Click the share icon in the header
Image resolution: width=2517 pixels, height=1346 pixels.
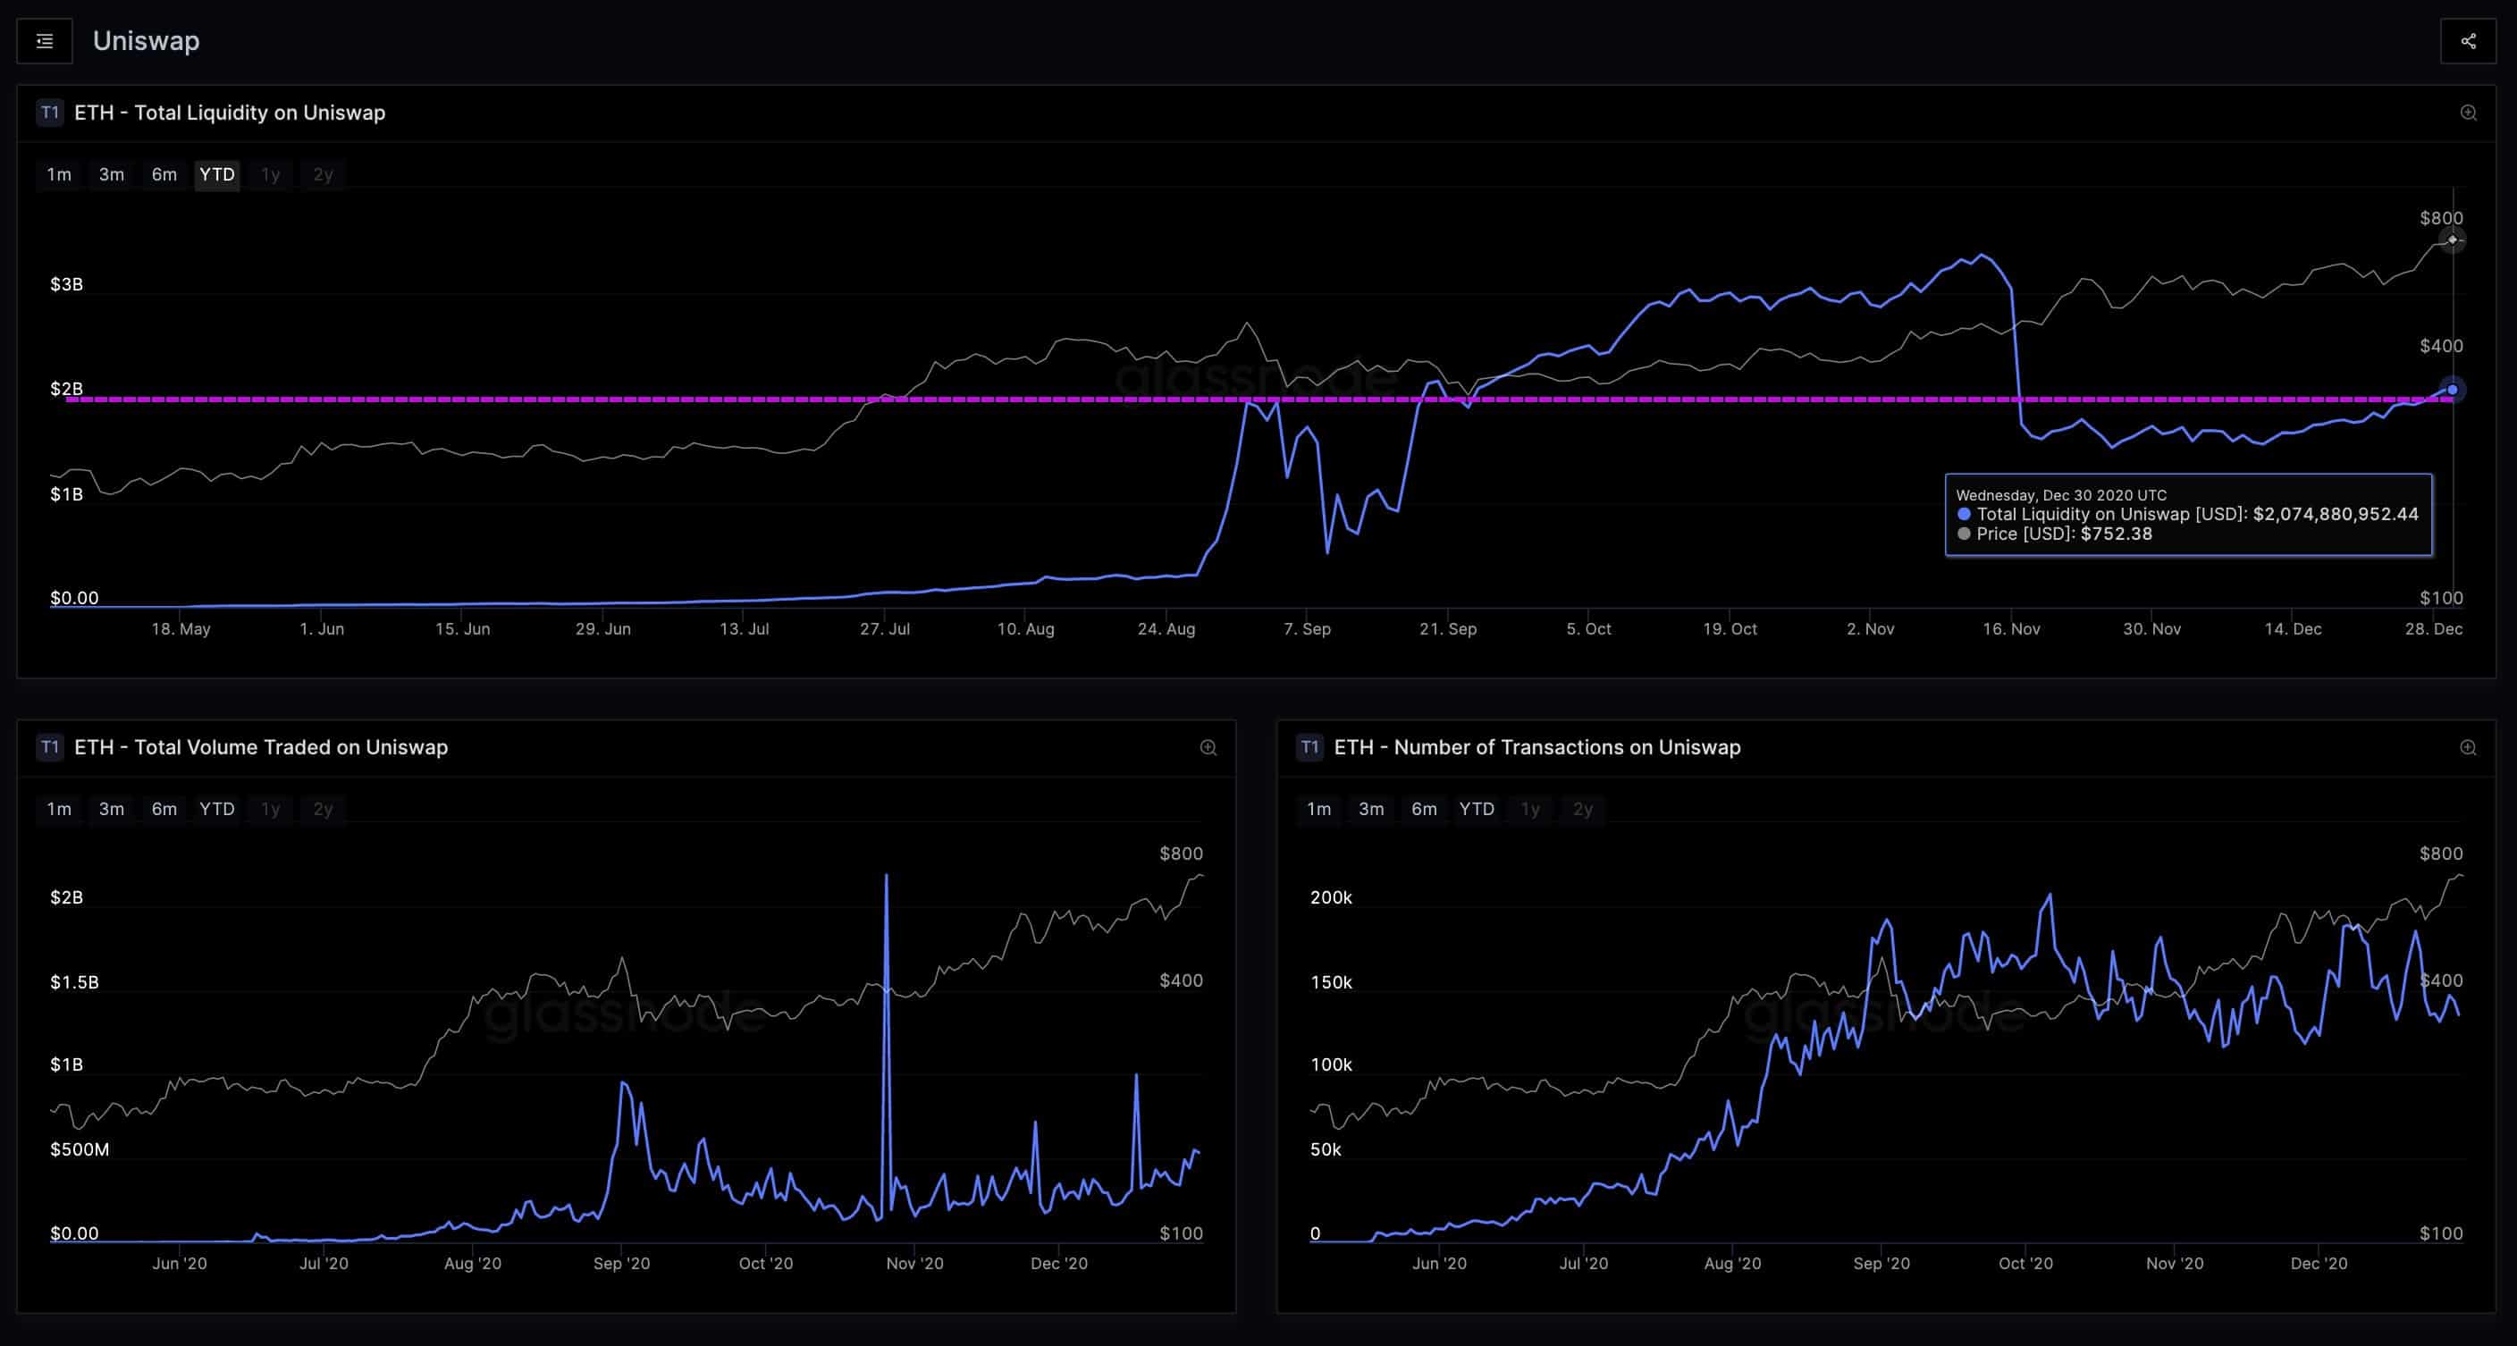(x=2468, y=41)
